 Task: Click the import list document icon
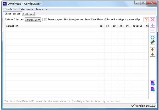pyautogui.click(x=152, y=83)
